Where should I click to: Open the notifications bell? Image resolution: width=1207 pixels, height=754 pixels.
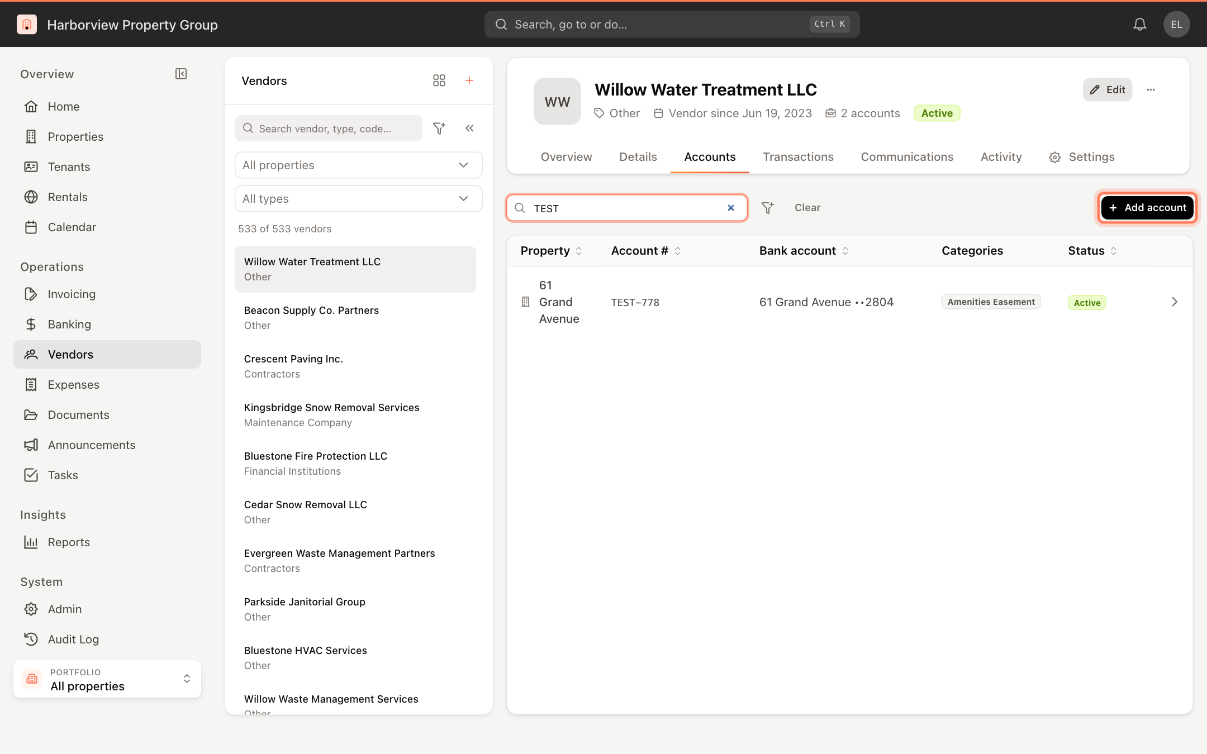(1139, 25)
